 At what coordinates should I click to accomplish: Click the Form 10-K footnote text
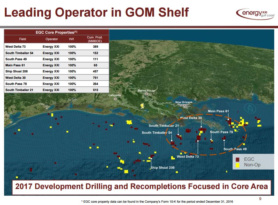coord(157,202)
